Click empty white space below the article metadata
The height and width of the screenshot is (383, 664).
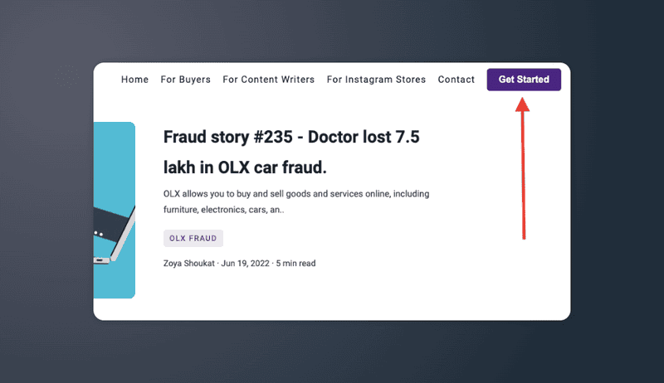332,297
